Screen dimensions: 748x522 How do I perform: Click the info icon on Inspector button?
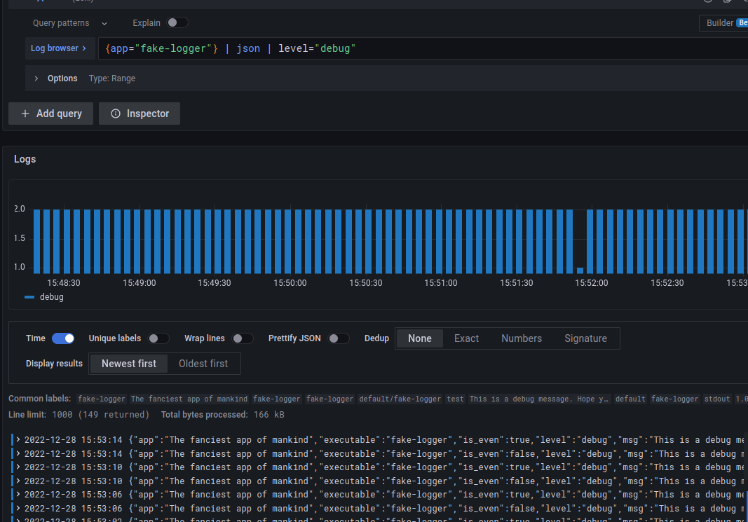(116, 114)
